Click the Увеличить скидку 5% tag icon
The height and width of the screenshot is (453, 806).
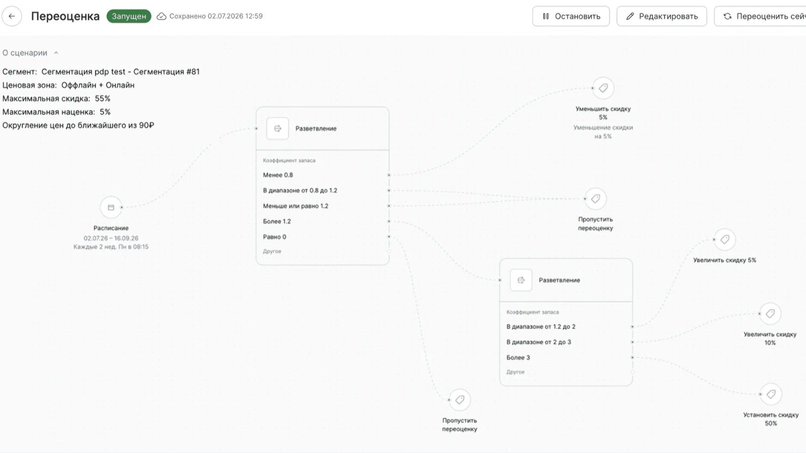(x=725, y=240)
